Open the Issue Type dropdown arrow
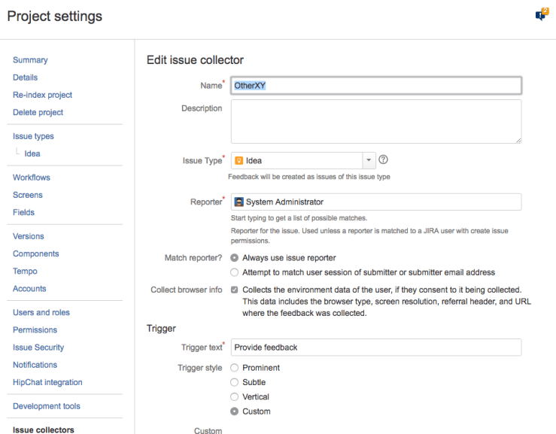The width and height of the screenshot is (556, 434). coord(369,160)
